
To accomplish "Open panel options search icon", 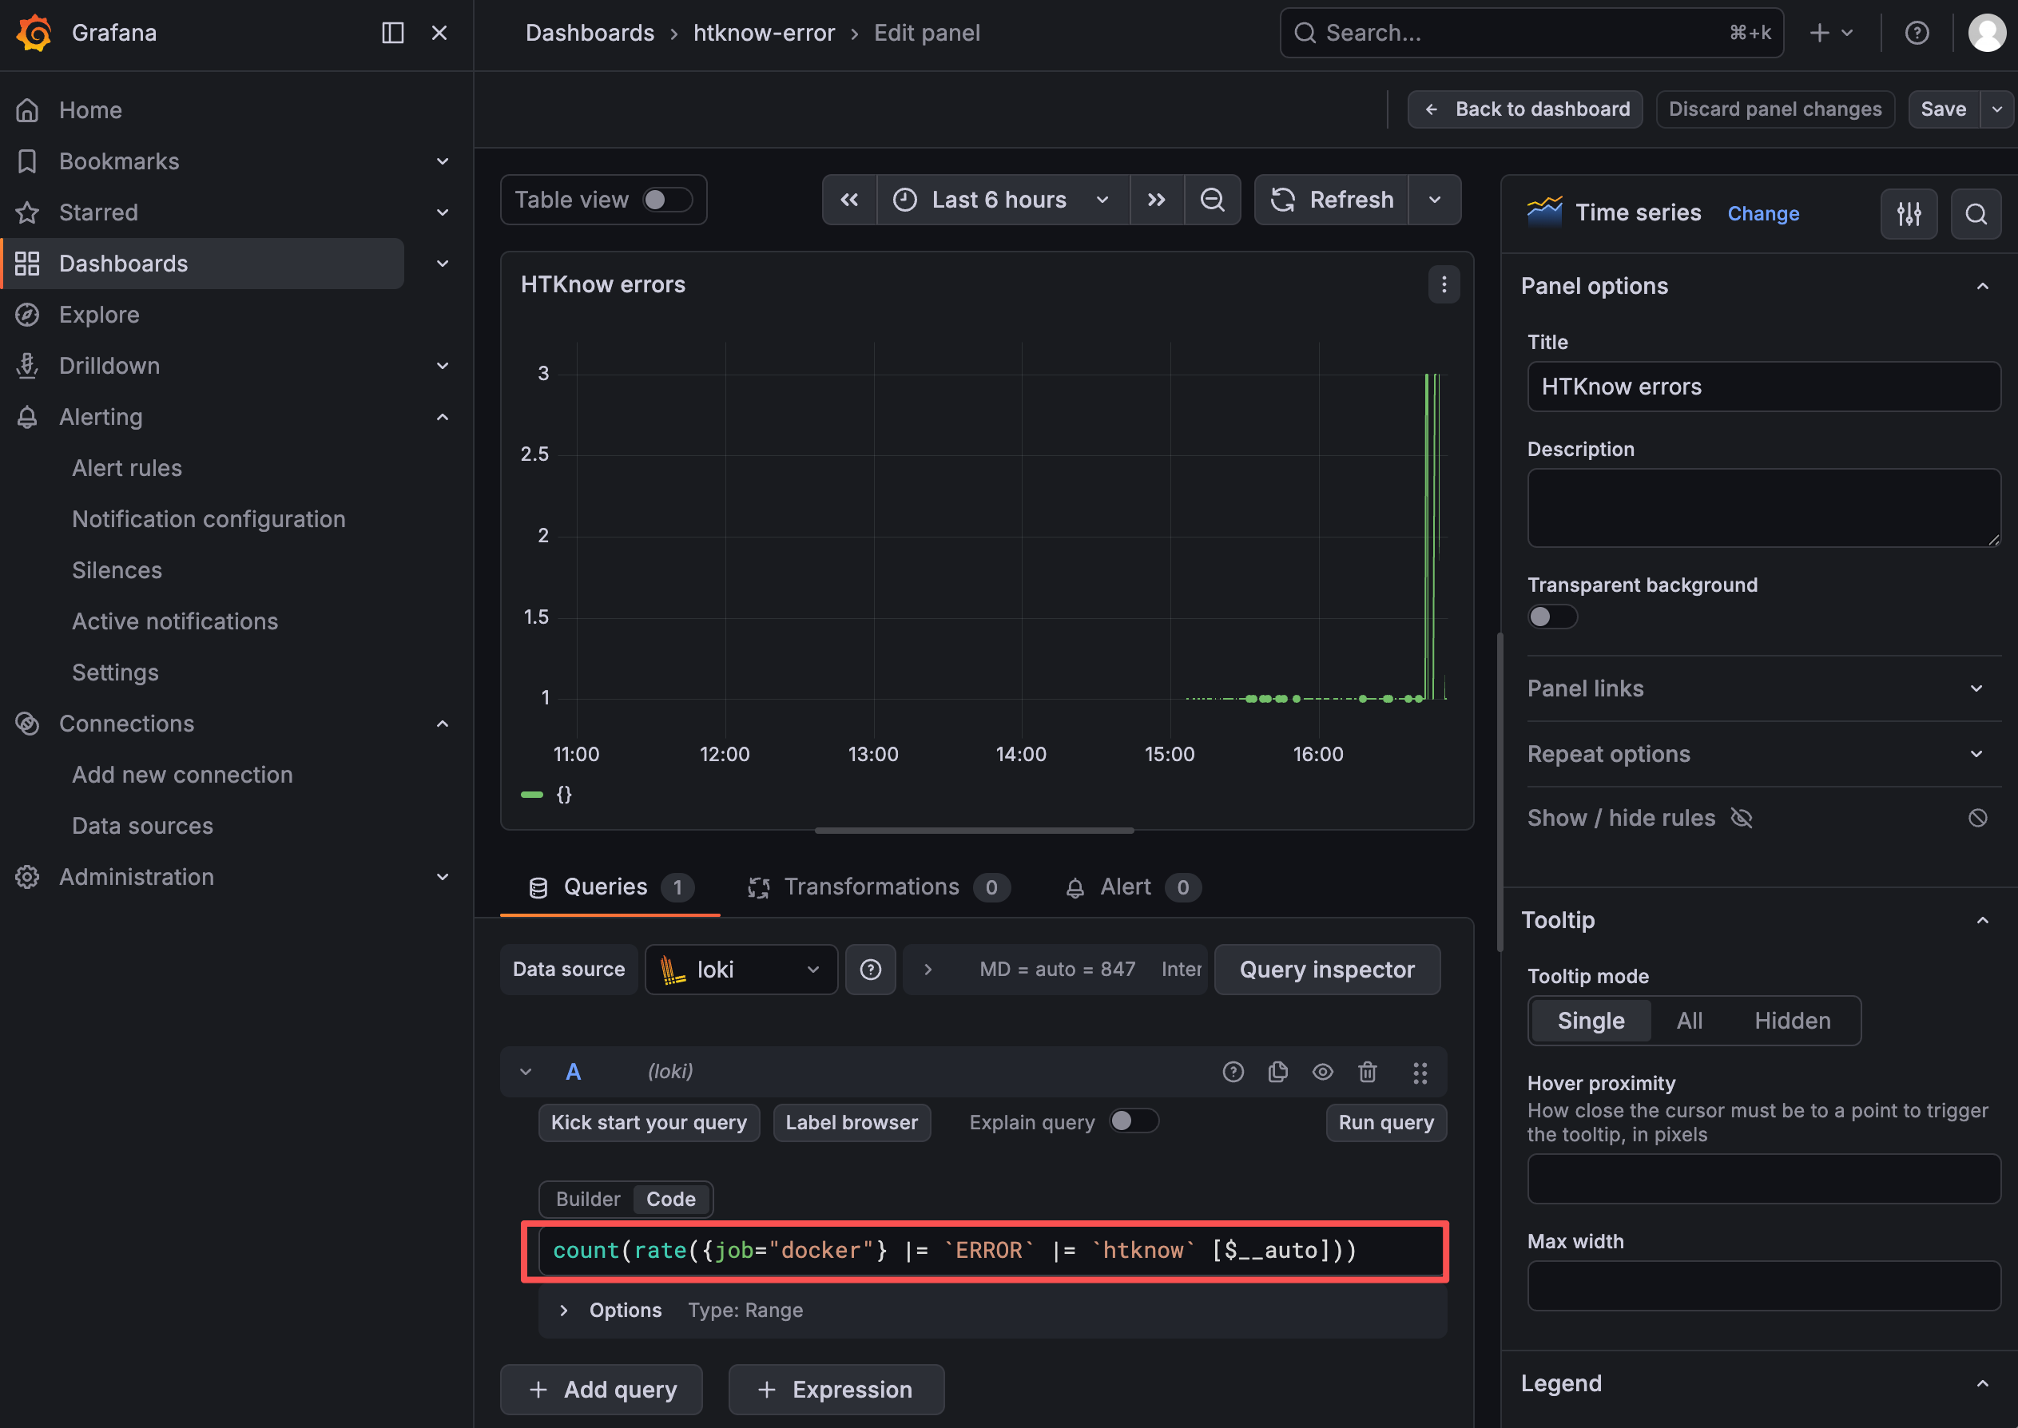I will point(1975,214).
